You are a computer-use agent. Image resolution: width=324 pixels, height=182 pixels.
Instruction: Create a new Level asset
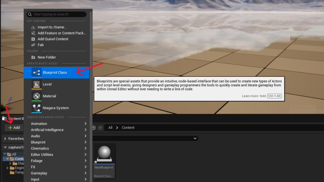pyautogui.click(x=56, y=84)
